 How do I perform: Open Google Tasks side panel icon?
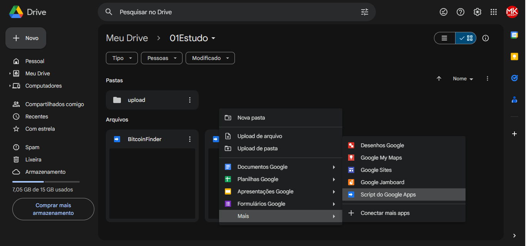(x=514, y=78)
